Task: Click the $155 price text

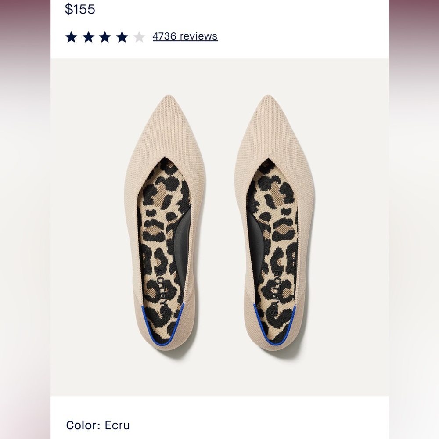Action: [x=80, y=9]
